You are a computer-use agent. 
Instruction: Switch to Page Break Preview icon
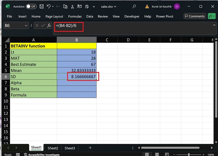click(167, 154)
